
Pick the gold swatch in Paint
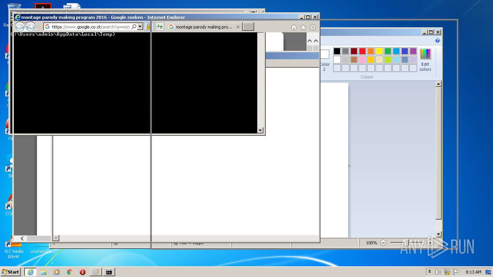371,60
